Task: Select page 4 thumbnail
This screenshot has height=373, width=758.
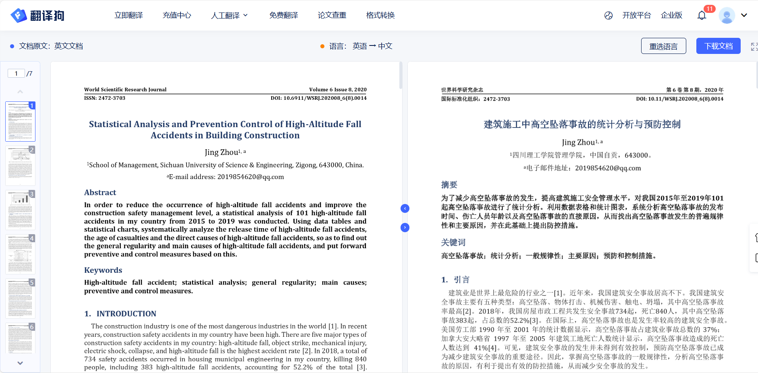Action: [20, 254]
